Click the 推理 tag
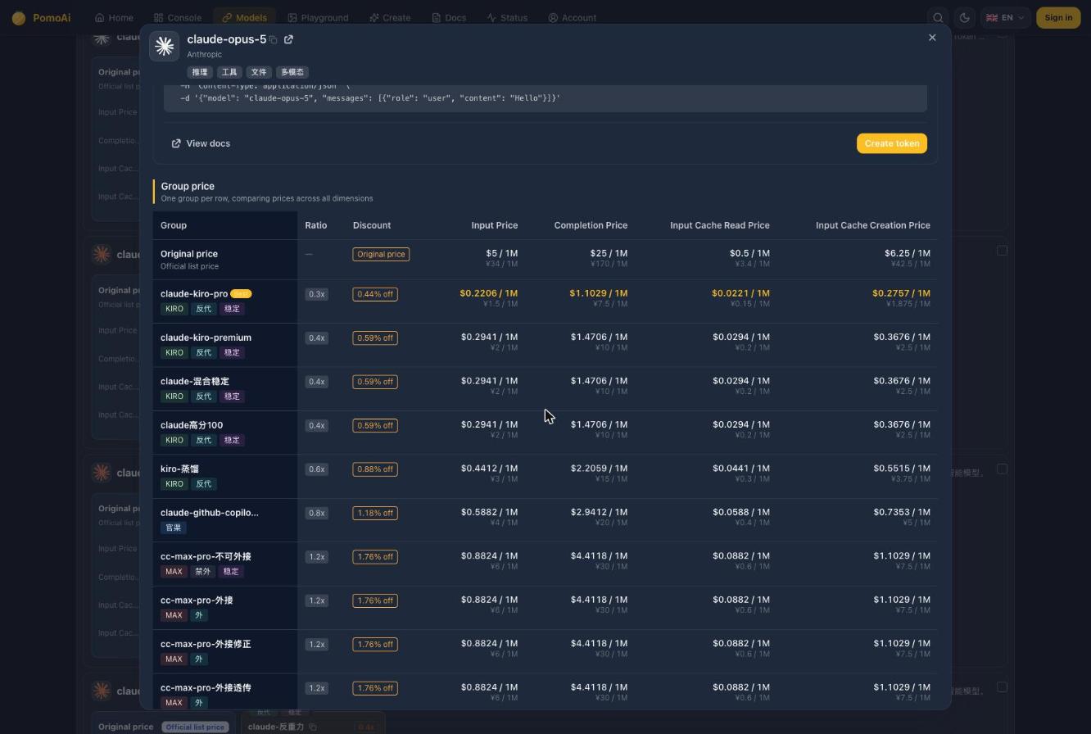The width and height of the screenshot is (1091, 734). click(x=200, y=72)
